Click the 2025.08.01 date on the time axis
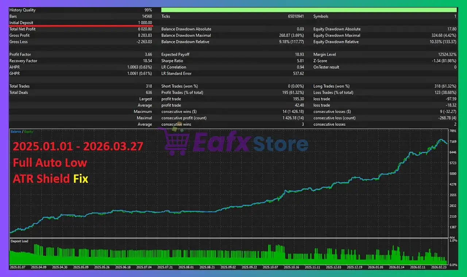This screenshot has width=467, height=277. [x=186, y=267]
